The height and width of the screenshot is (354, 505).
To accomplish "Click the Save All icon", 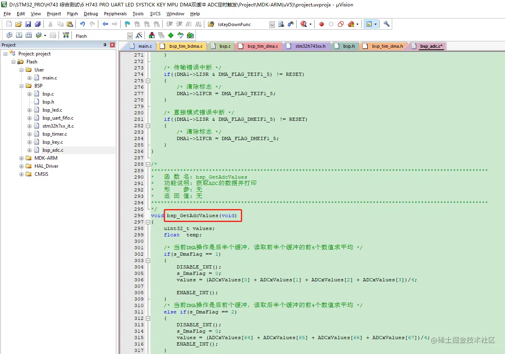I will pos(38,24).
